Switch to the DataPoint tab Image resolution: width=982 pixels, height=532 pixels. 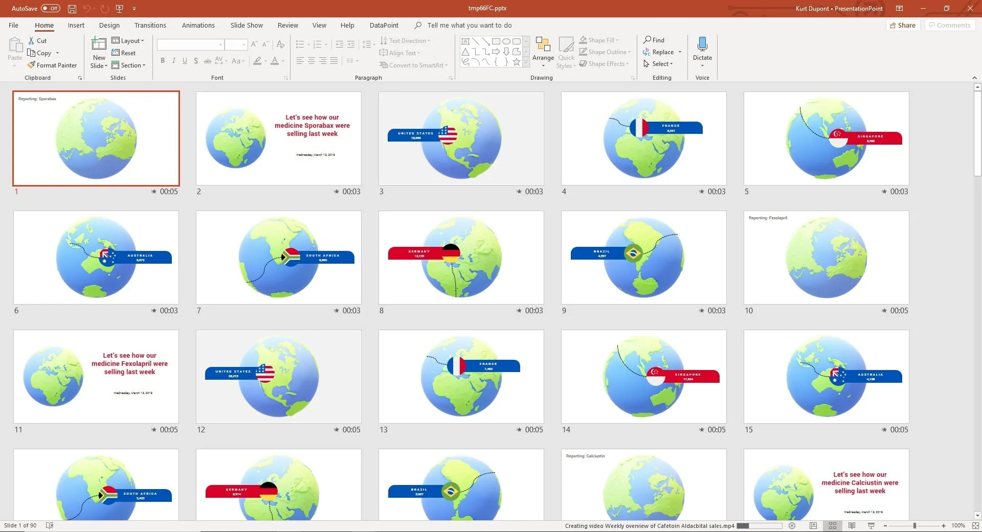[384, 25]
